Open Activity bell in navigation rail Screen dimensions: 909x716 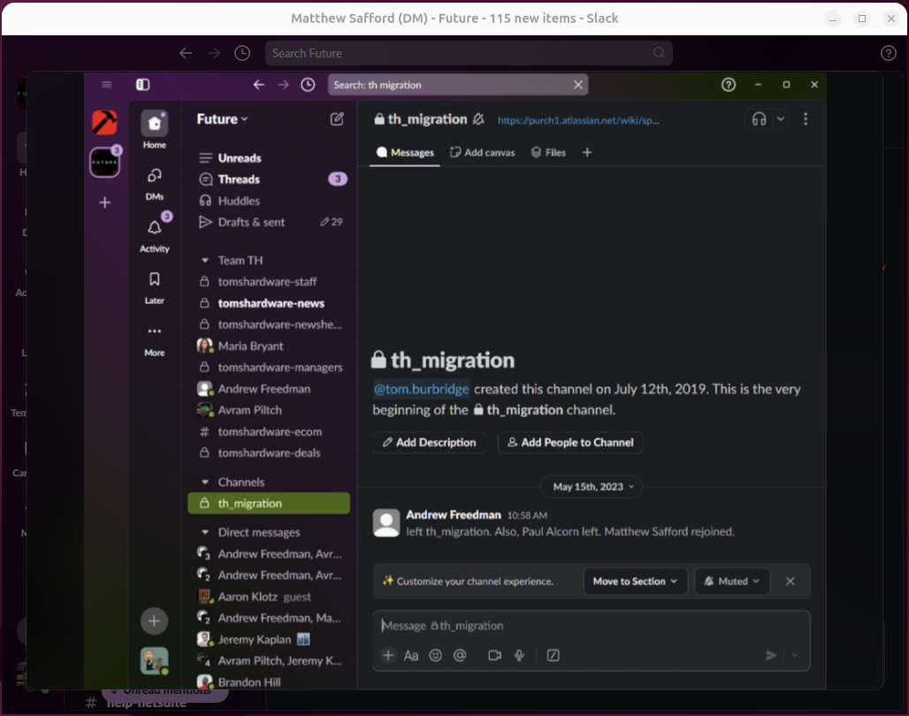[x=154, y=234]
